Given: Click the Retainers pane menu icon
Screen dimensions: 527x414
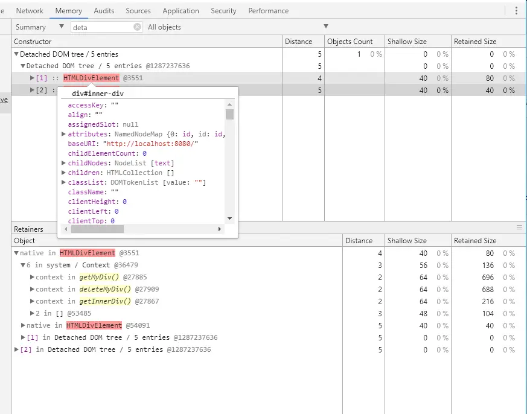Looking at the screenshot, I should [519, 228].
